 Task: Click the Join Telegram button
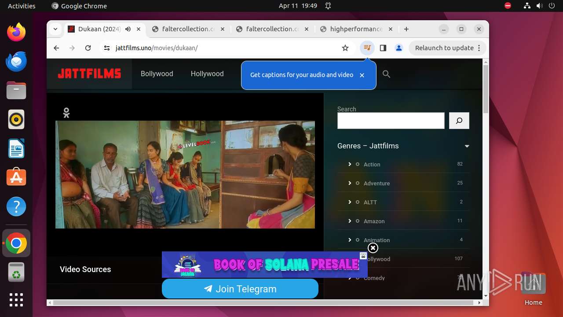240,289
